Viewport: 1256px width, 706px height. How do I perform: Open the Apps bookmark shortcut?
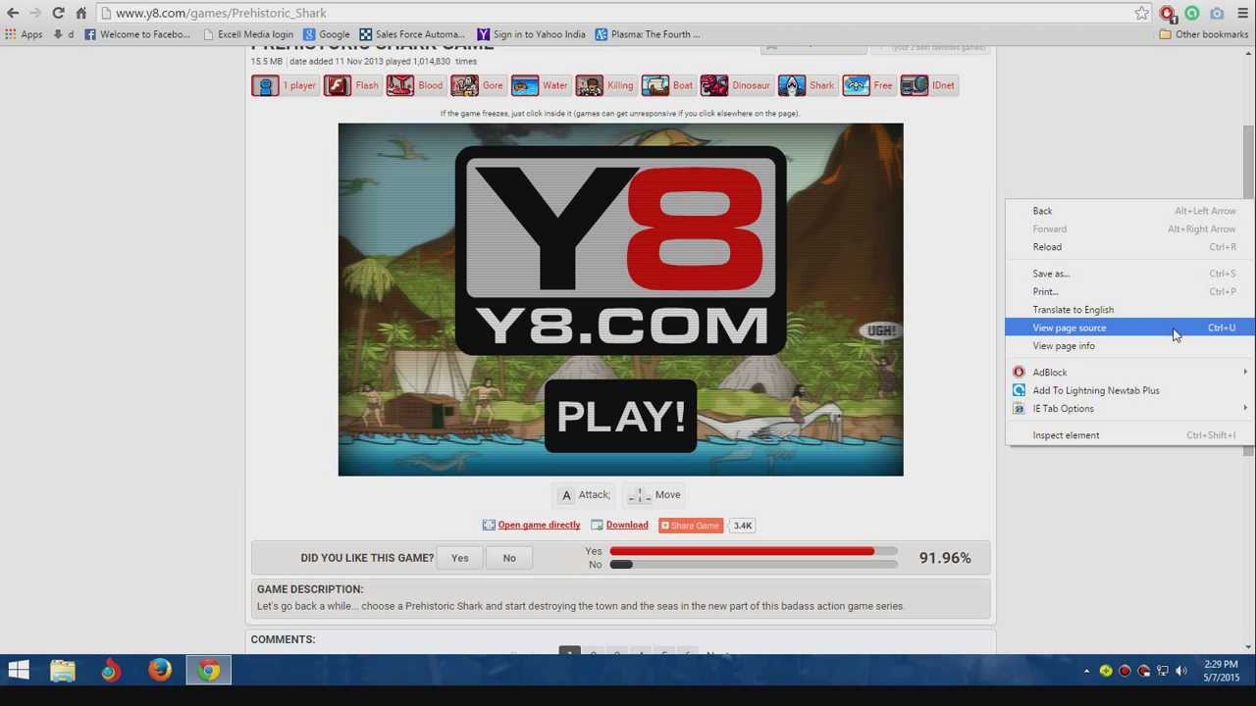click(x=24, y=34)
